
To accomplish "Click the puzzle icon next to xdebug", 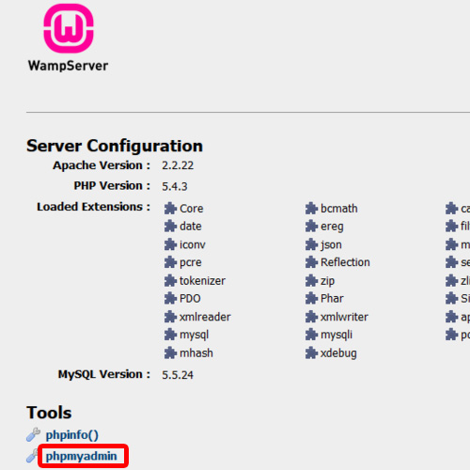I will pyautogui.click(x=311, y=353).
